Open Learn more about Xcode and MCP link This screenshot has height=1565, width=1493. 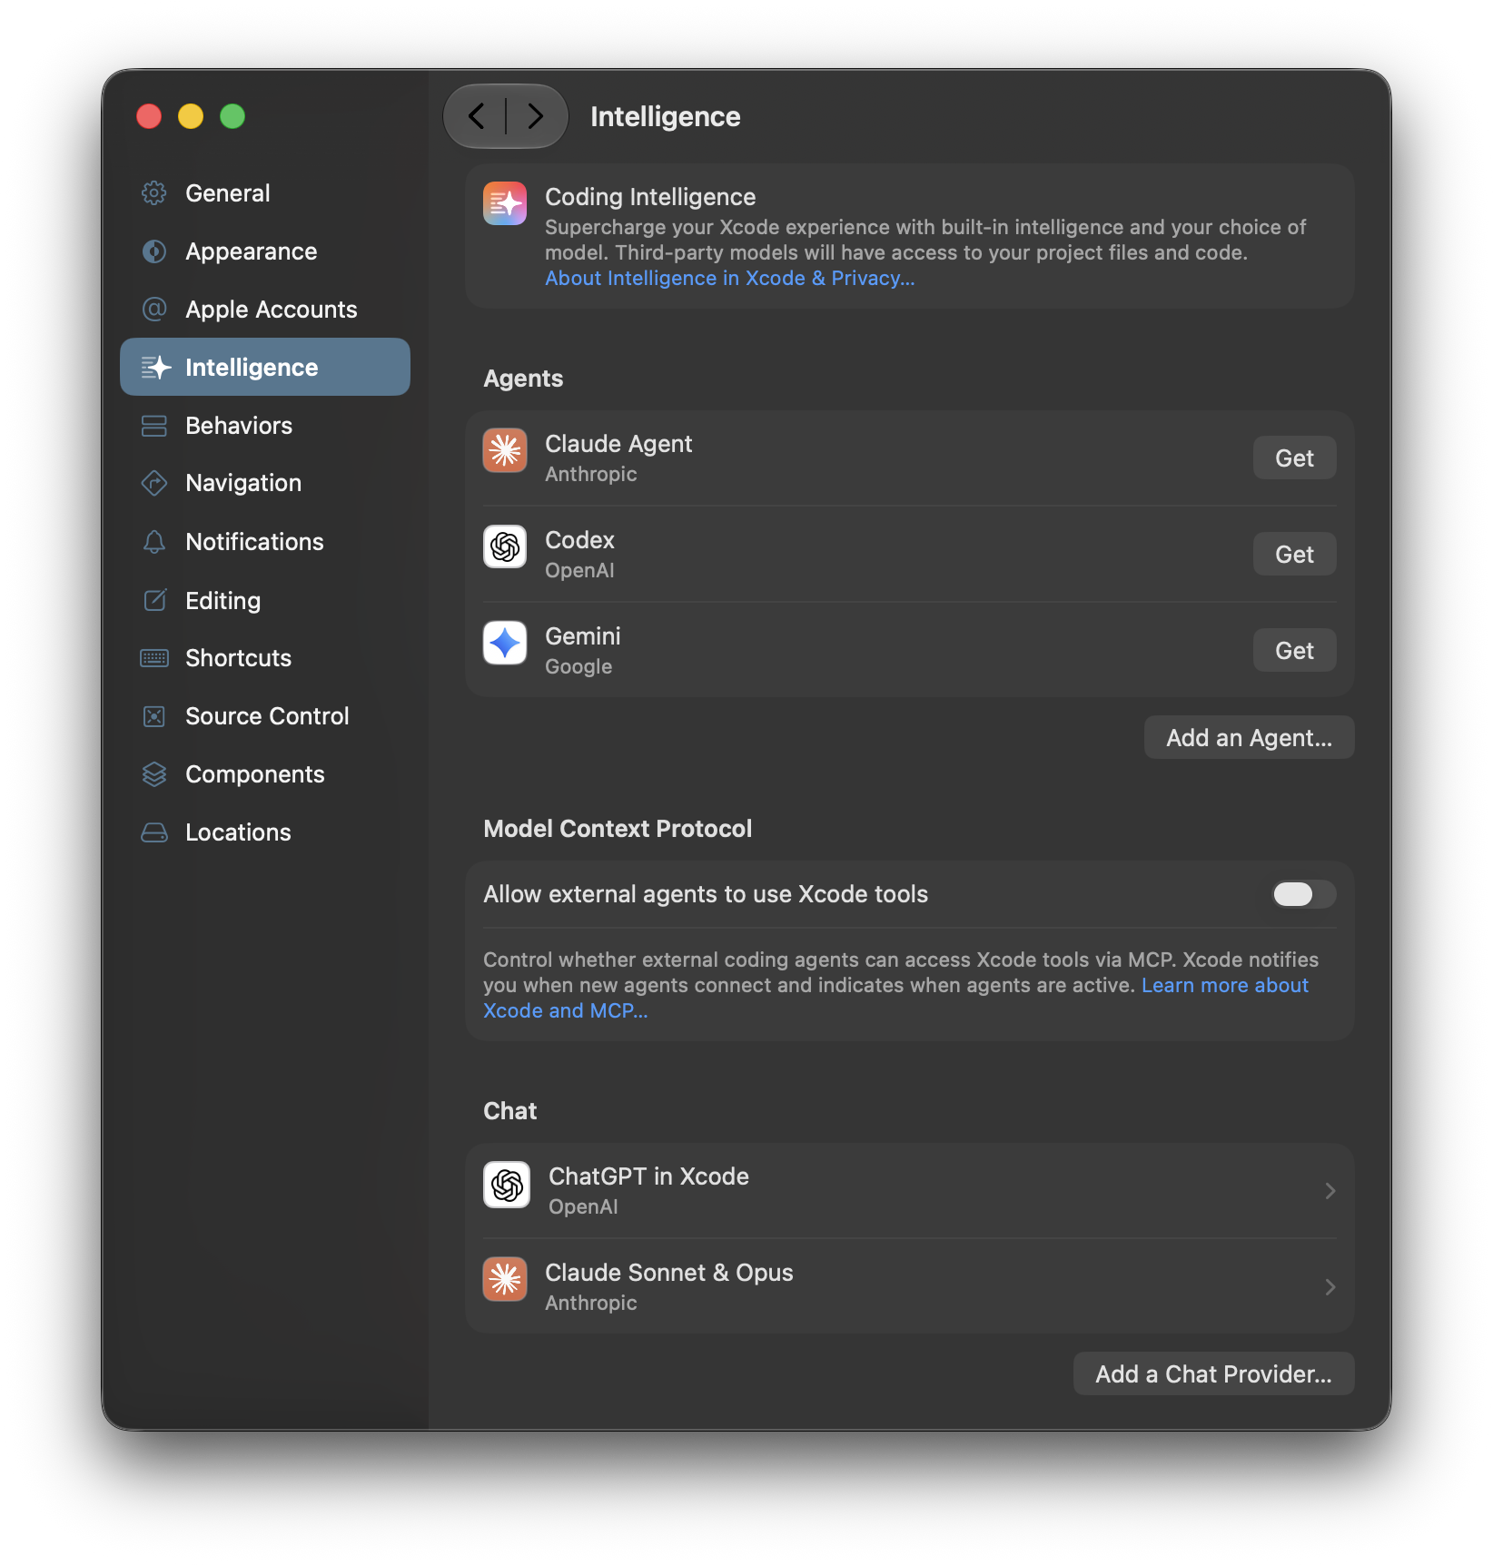click(x=1224, y=986)
